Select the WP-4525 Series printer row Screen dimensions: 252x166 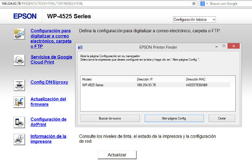155,85
